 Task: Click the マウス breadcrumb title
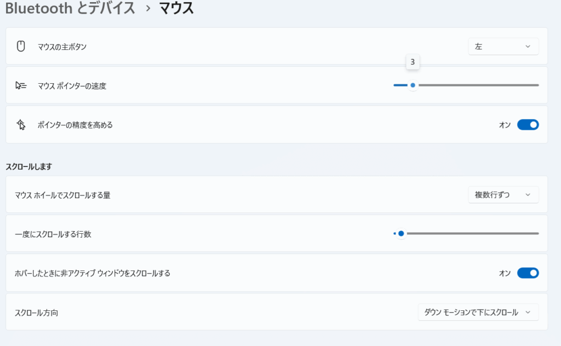tap(176, 8)
